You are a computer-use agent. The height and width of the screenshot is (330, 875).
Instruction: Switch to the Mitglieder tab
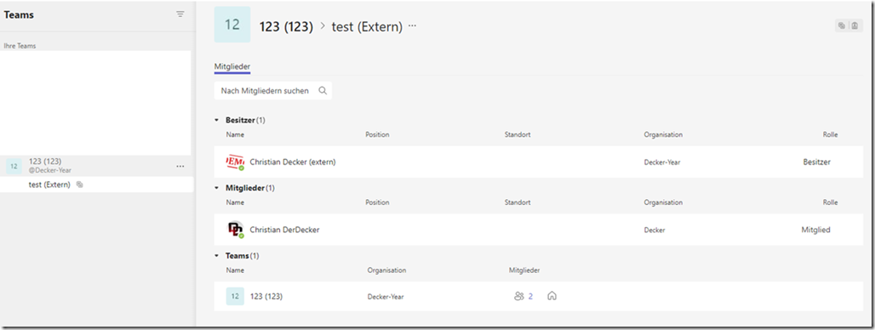click(232, 66)
